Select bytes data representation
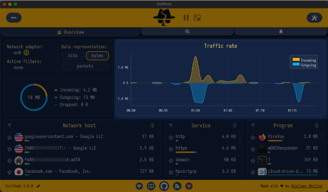328x192 pixels. tap(97, 56)
